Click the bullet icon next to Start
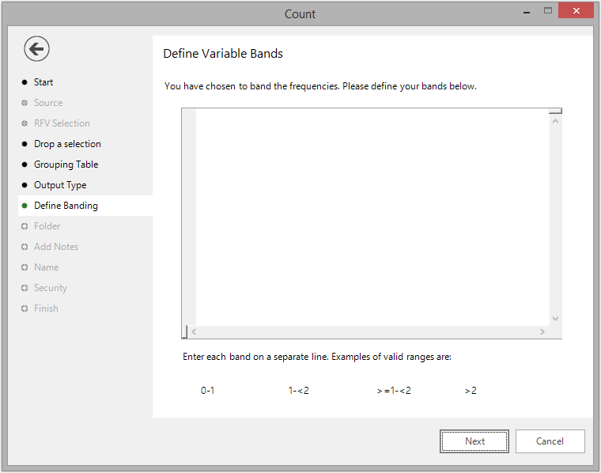This screenshot has width=601, height=473. [25, 82]
